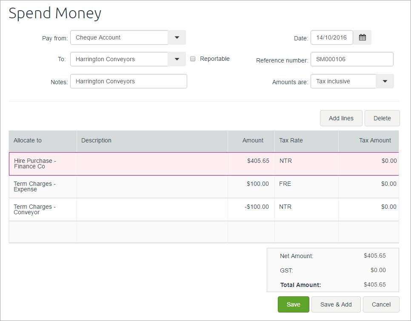Click the -$100.00 amount cell
The width and height of the screenshot is (411, 321).
click(x=251, y=207)
